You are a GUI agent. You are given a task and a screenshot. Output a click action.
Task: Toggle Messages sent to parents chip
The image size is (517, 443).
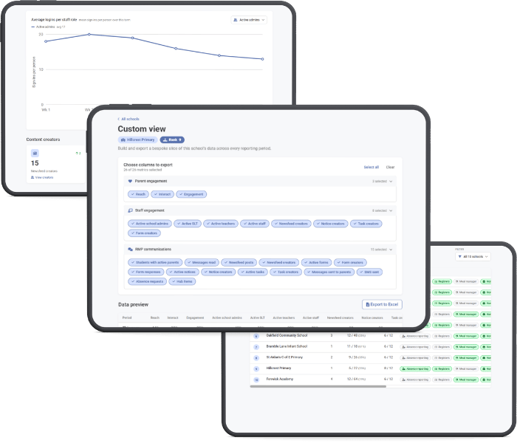[329, 272]
